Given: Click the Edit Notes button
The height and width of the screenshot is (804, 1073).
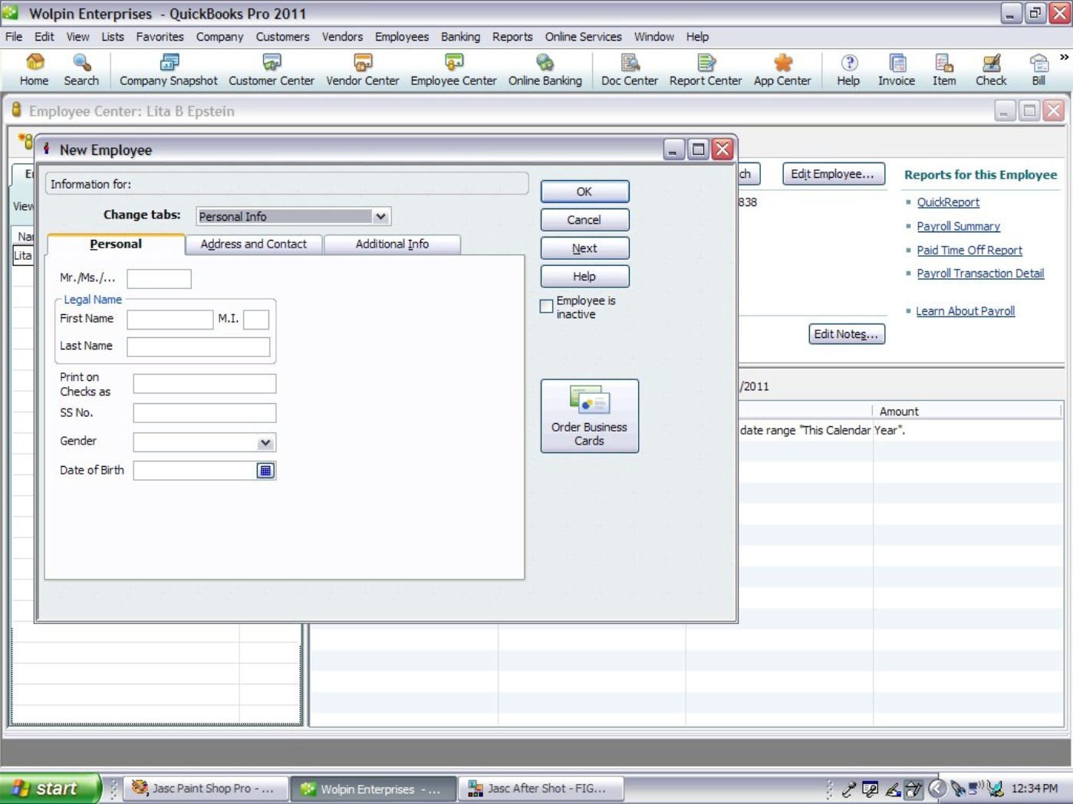Looking at the screenshot, I should point(846,334).
